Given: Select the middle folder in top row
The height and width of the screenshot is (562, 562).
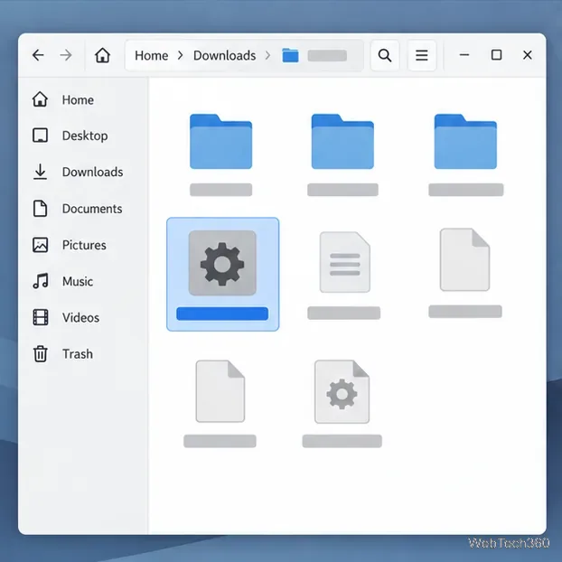Looking at the screenshot, I should point(342,141).
